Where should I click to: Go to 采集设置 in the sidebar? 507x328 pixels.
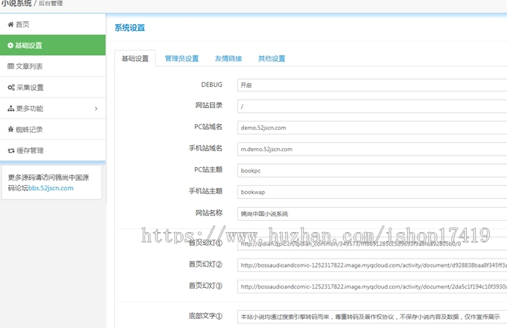tap(53, 88)
